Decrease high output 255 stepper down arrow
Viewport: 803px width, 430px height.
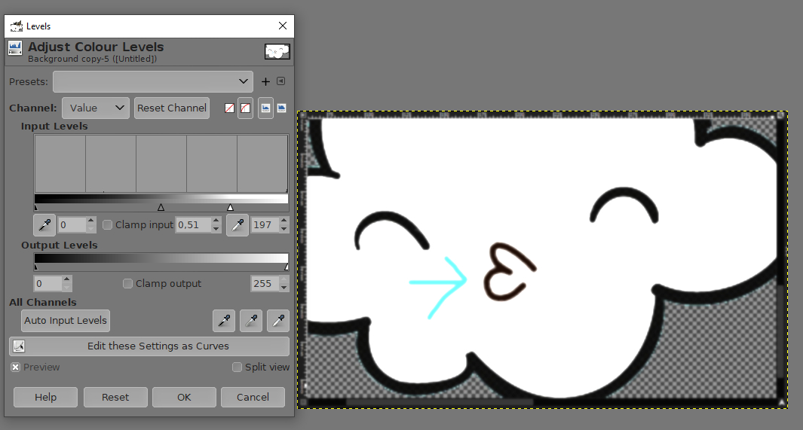[x=284, y=288]
